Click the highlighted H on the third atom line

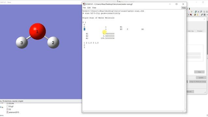pyautogui.click(x=84, y=29)
